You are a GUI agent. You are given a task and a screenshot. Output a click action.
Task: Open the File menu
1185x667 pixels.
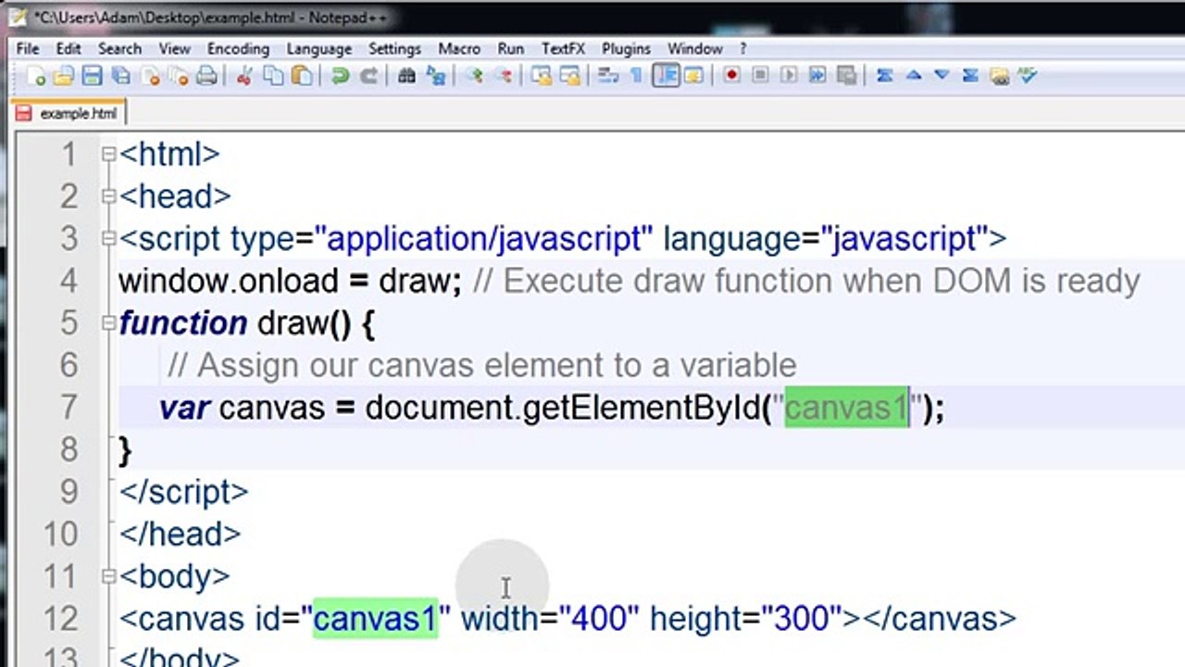(28, 48)
